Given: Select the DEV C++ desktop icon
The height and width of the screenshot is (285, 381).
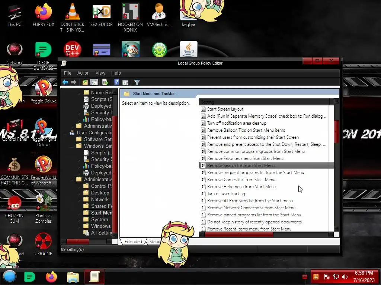Looking at the screenshot, I should [73, 49].
